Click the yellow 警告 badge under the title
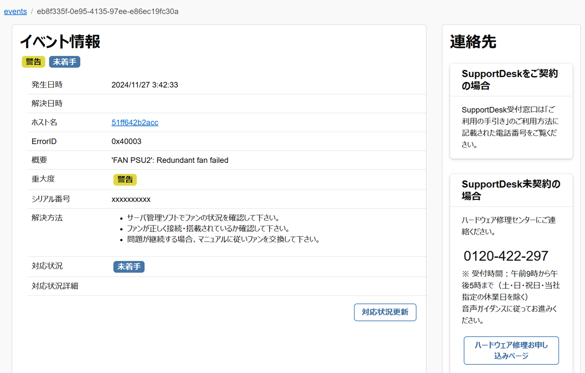 click(33, 62)
